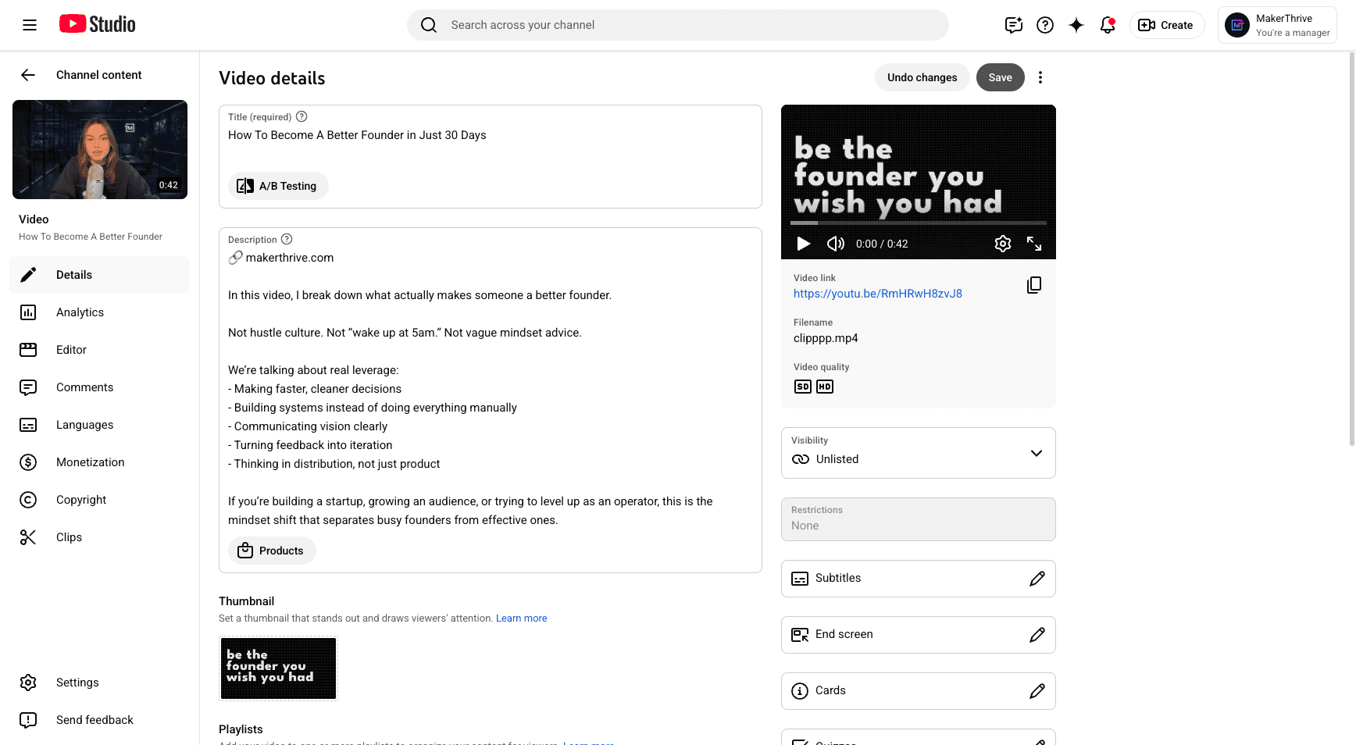Open feedback chat icon in header
The width and height of the screenshot is (1356, 745).
tap(1014, 25)
